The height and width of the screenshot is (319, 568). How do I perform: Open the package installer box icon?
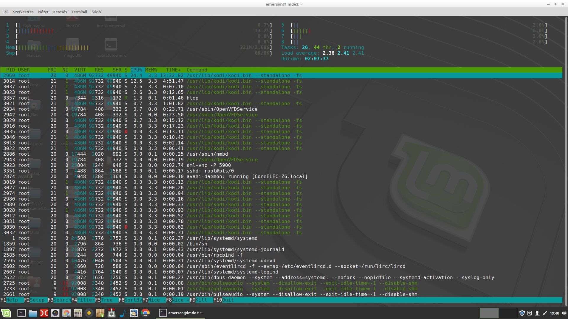click(100, 313)
